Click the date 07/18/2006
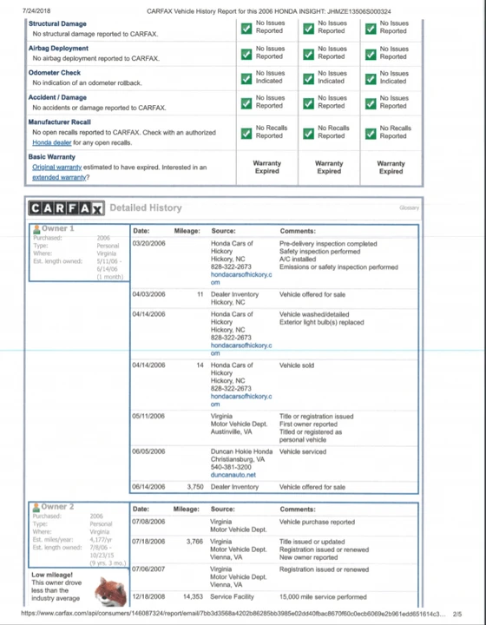Viewport: 486px width, 625px height. pos(148,542)
